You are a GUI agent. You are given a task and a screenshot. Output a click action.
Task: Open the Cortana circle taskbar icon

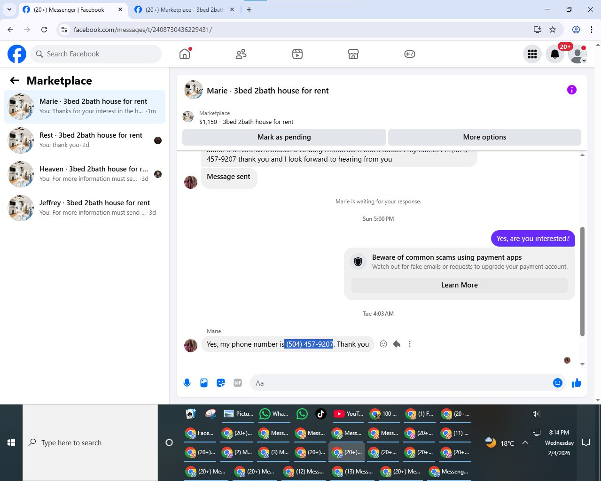169,442
